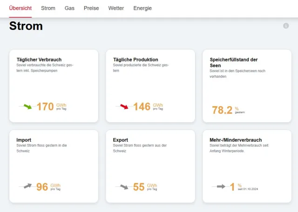Click grey upward arrow in Import card
The height and width of the screenshot is (212, 298).
(x=28, y=186)
